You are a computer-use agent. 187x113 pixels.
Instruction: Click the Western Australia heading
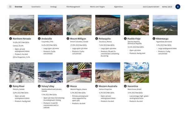(x=108, y=86)
